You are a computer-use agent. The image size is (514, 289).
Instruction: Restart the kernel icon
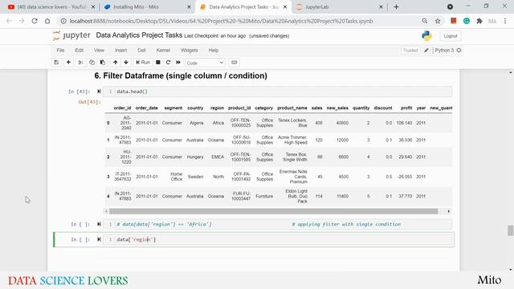[x=168, y=63]
